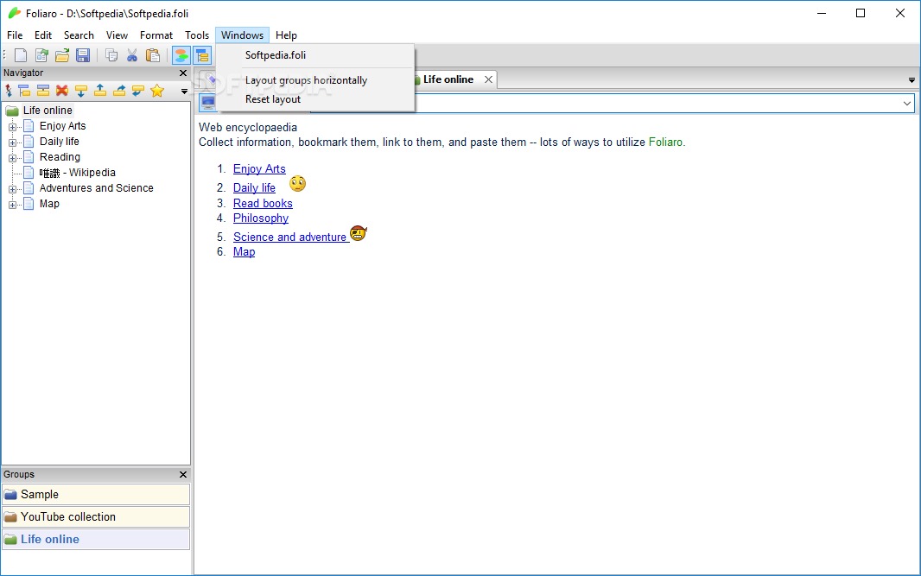
Task: Move page down in Navigator
Action: click(x=81, y=91)
